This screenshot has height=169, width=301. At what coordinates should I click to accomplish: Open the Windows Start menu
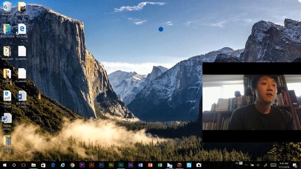(x=4, y=165)
